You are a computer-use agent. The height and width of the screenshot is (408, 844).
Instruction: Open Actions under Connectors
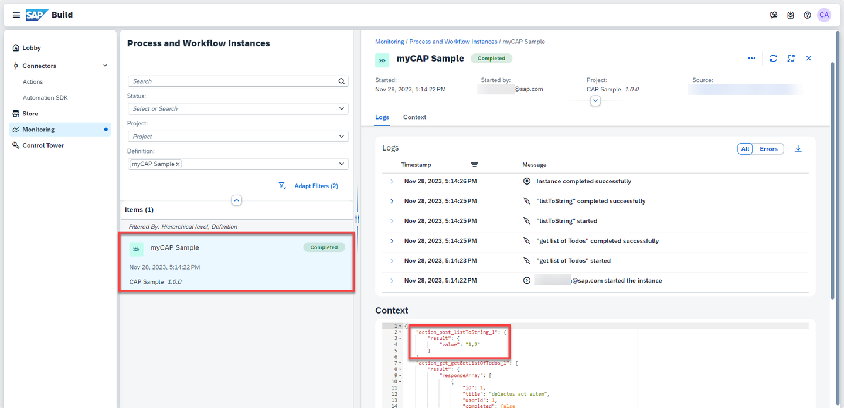[33, 82]
